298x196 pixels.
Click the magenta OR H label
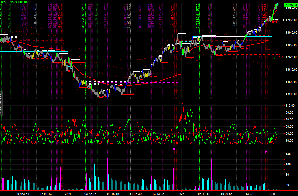[216, 37]
